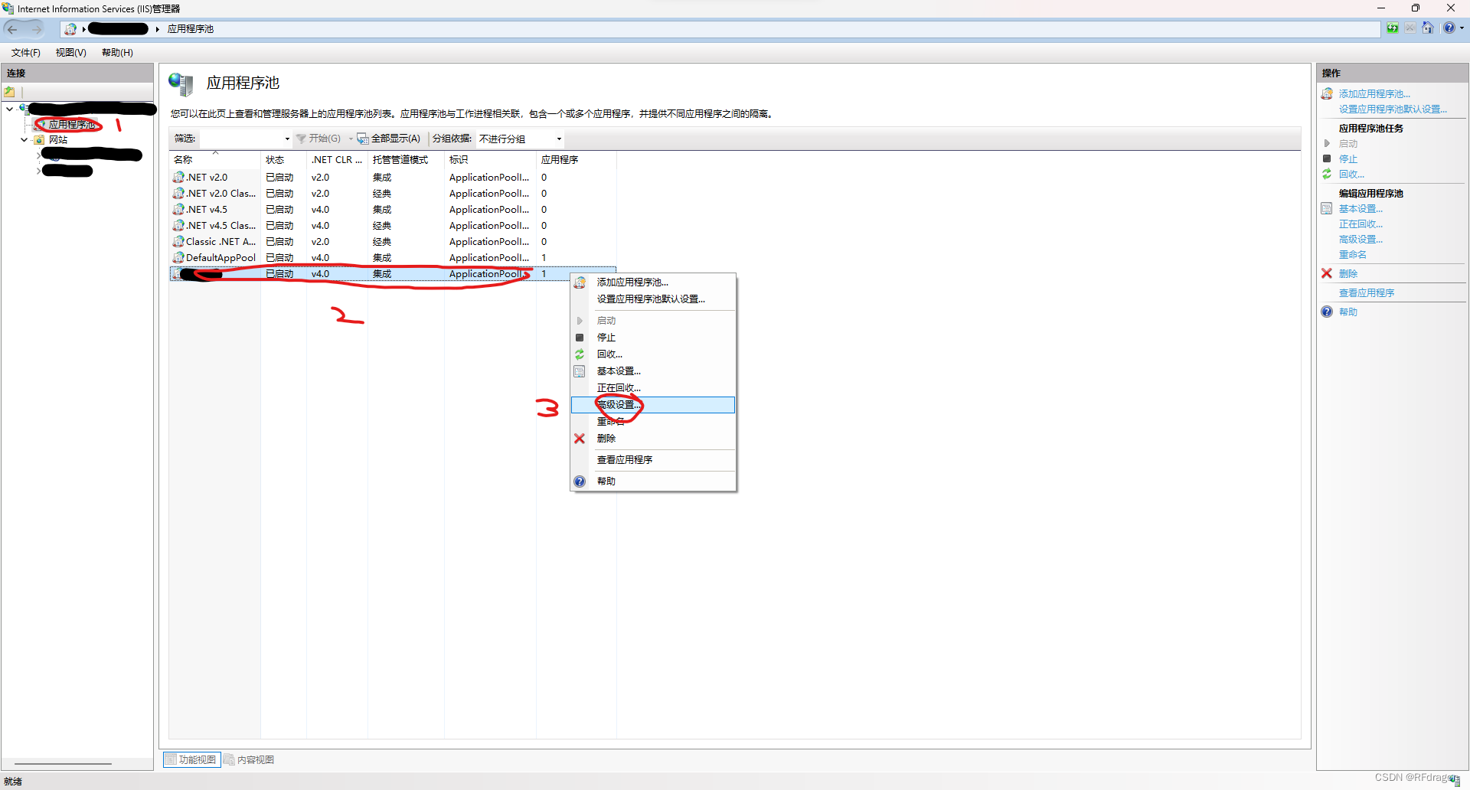Select 应用程序池 in the connections tree
1470x790 pixels.
(71, 125)
